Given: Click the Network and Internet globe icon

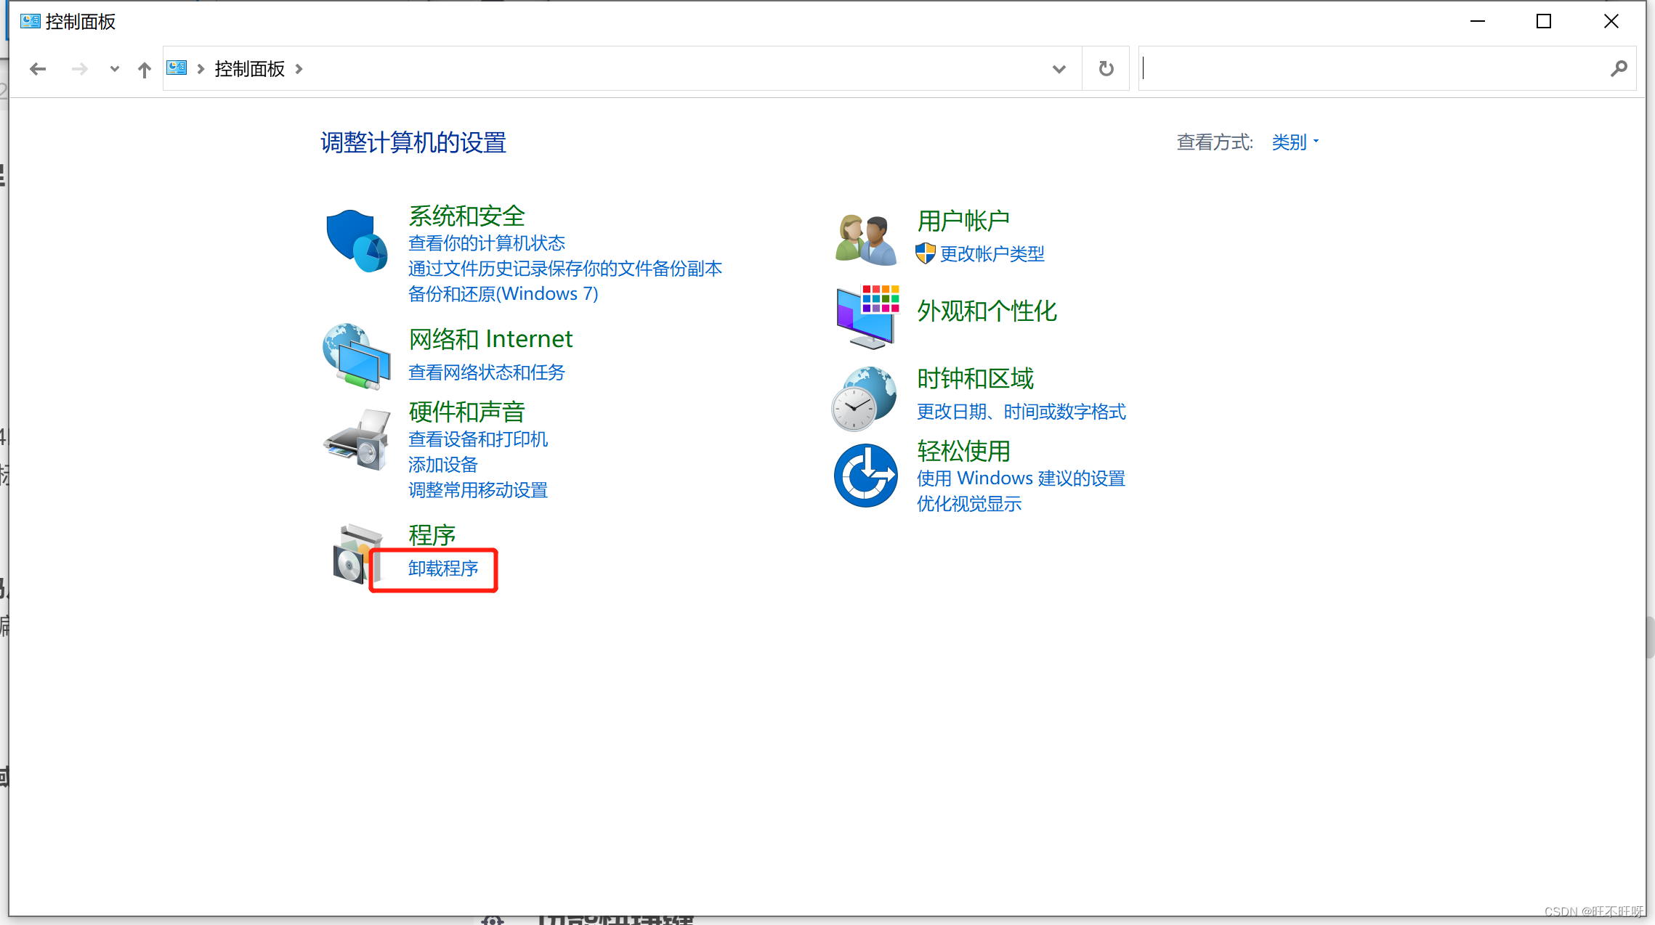Looking at the screenshot, I should coord(357,356).
